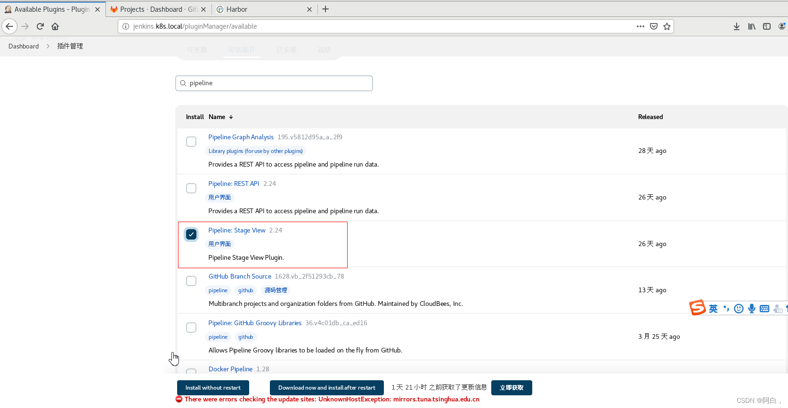
Task: Close the Projects Dashboard GitLab tab
Action: click(x=203, y=9)
